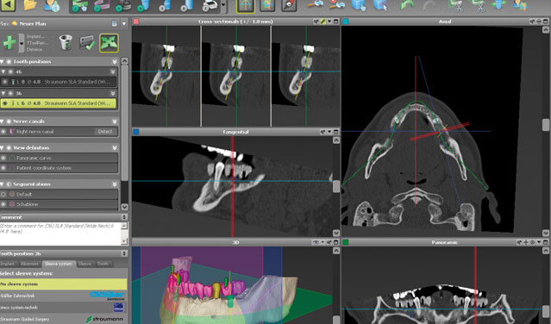551x324 pixels.
Task: Select workflow step 7 scanner icon
Action: [210, 6]
